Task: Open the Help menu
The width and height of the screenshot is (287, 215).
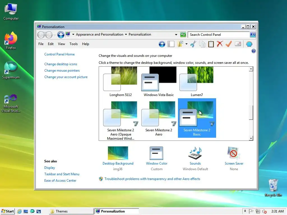Action: 85,44
